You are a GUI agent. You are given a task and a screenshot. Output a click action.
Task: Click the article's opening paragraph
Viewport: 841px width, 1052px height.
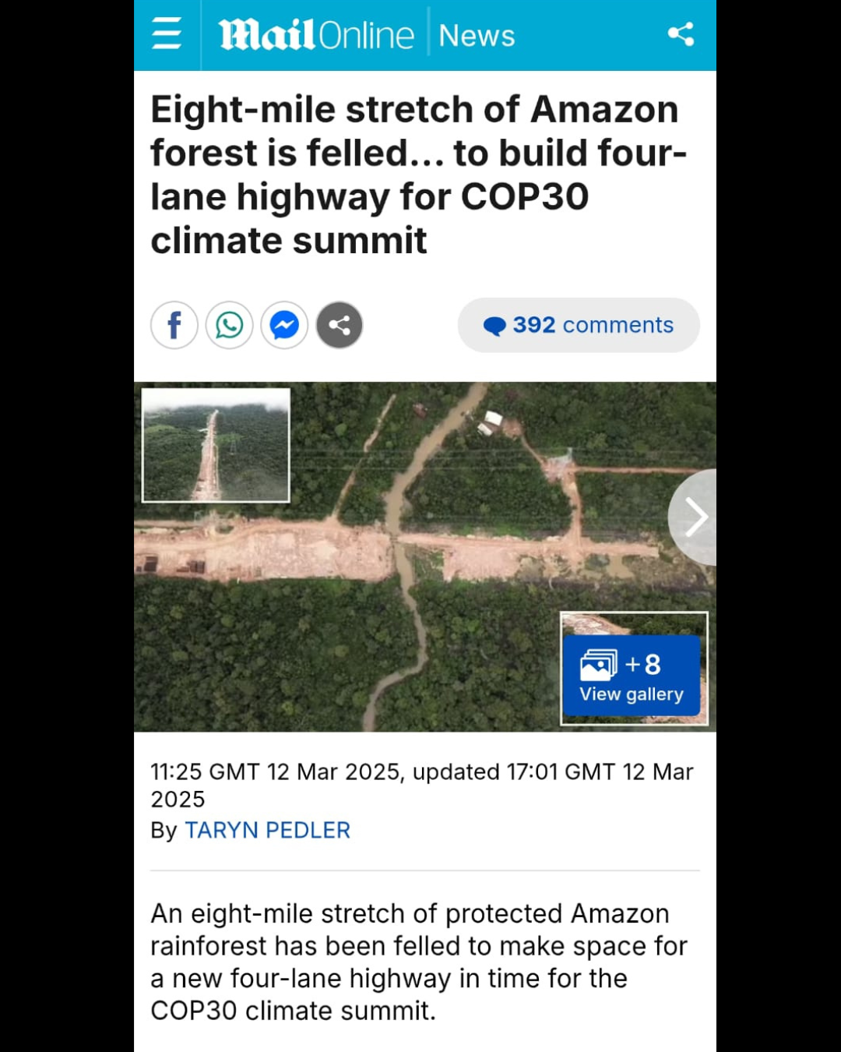click(418, 962)
